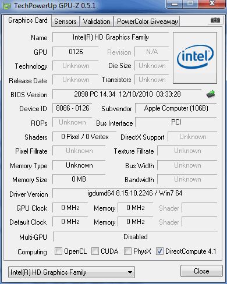Viewport: 227px width, 284px height.
Task: Click the camera screenshot icon
Action: point(215,20)
